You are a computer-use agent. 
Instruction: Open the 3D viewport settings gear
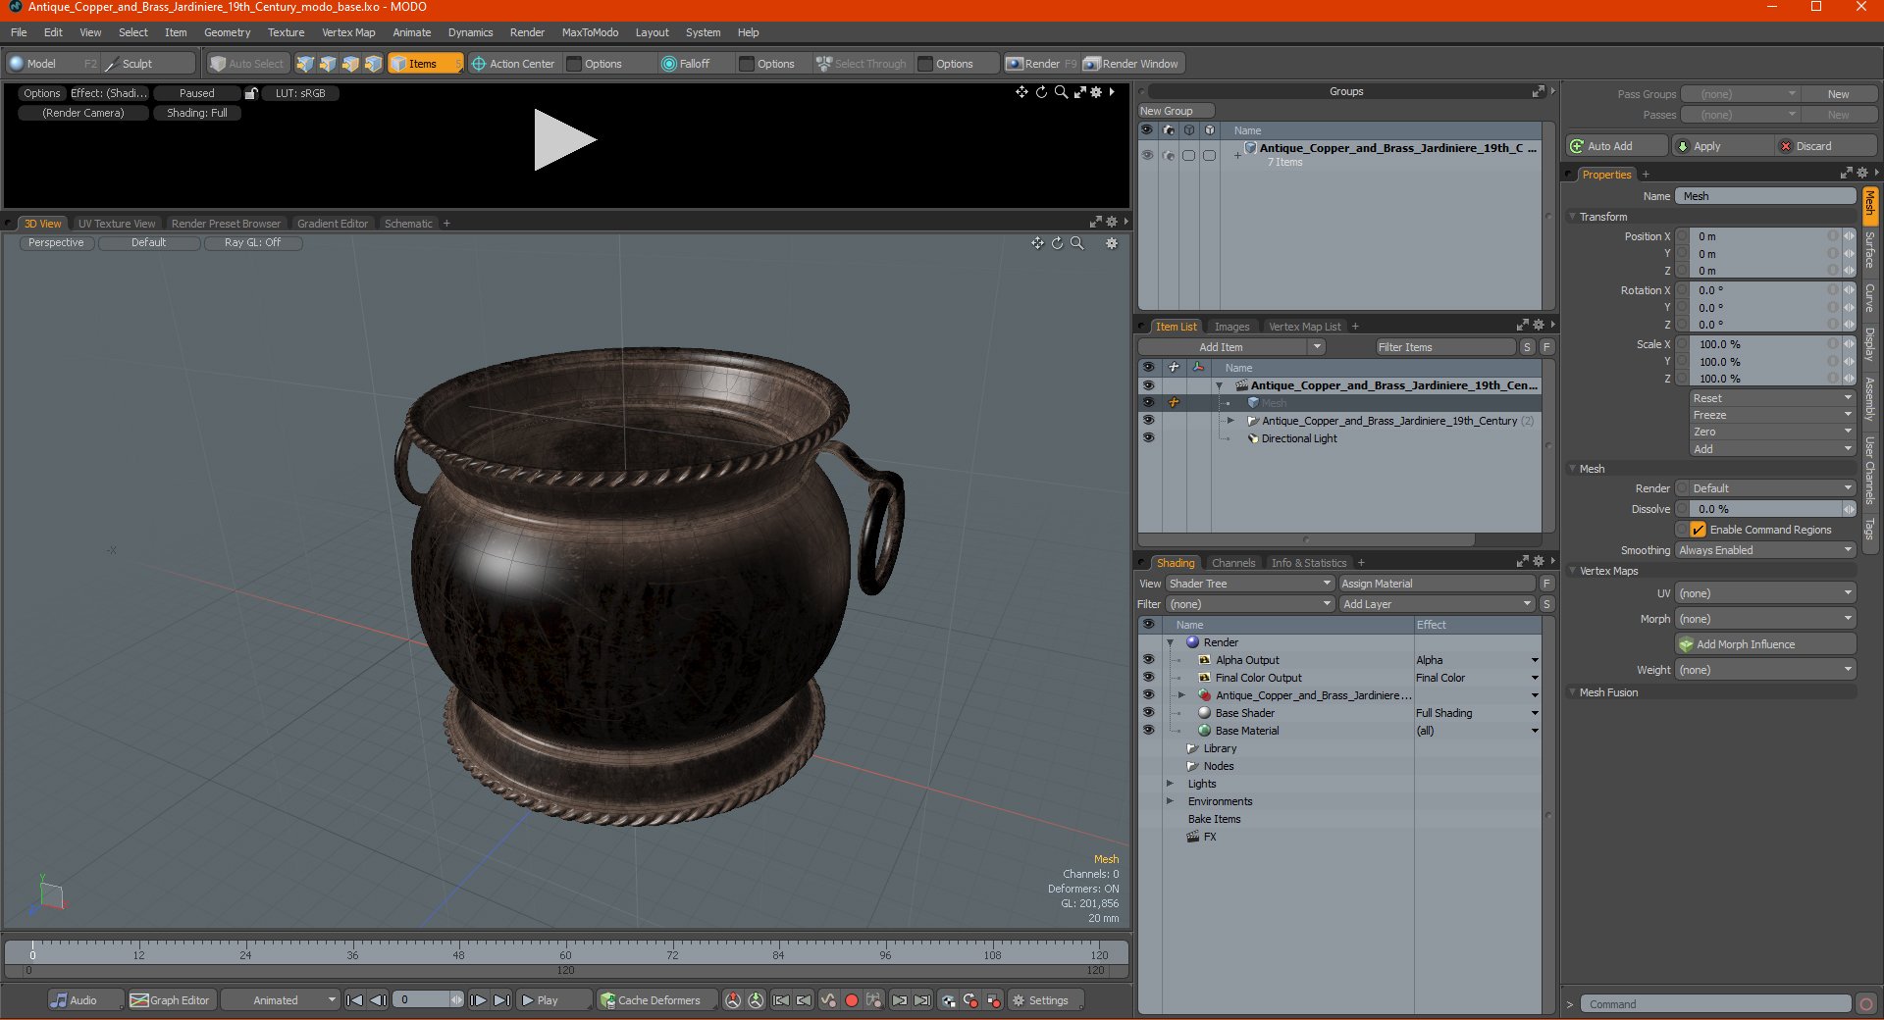pos(1112,243)
